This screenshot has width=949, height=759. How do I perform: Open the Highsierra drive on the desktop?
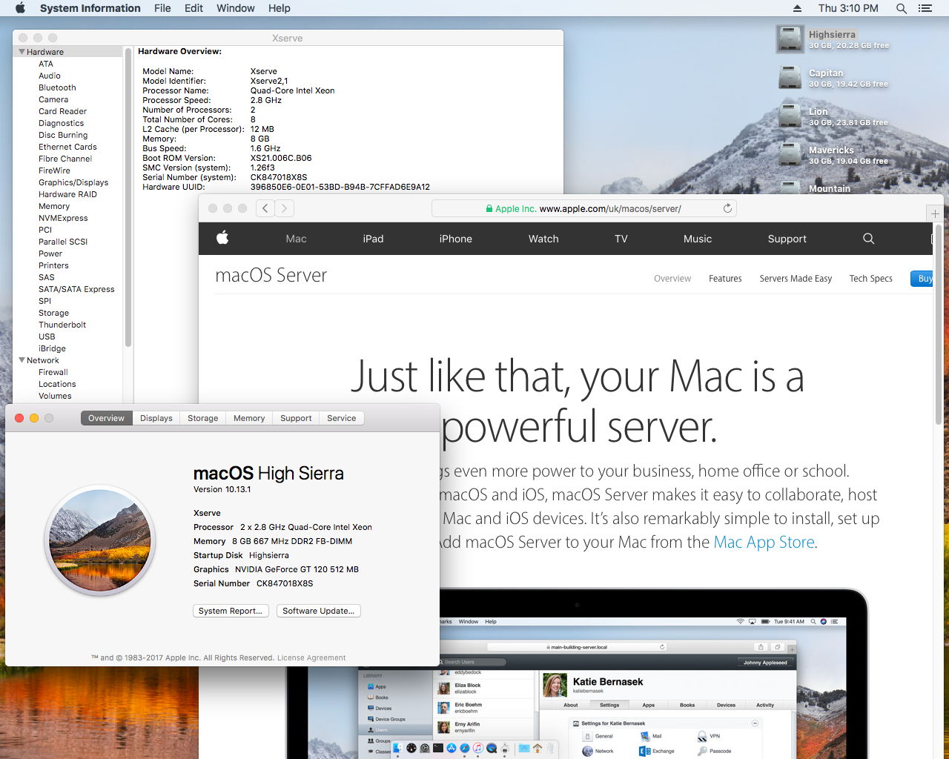(x=790, y=39)
